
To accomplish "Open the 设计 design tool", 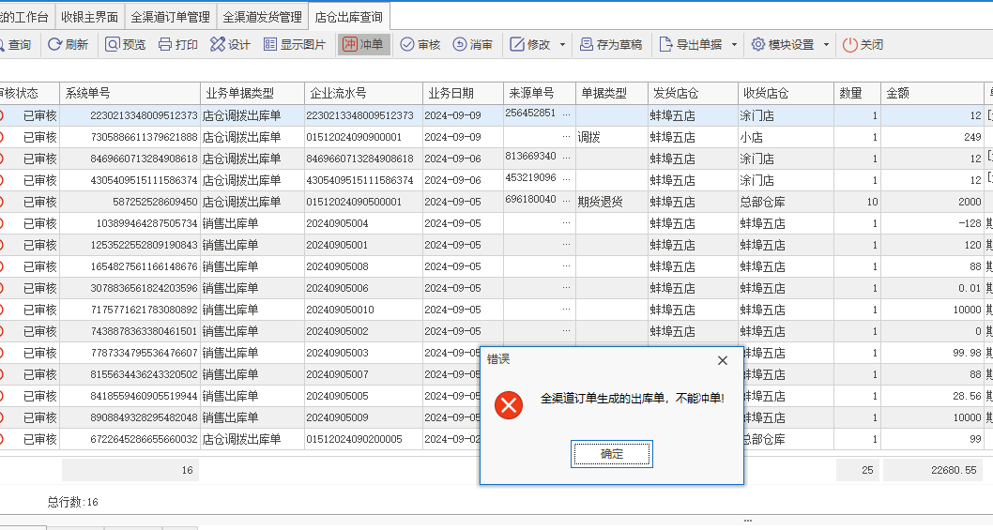I will pyautogui.click(x=217, y=44).
